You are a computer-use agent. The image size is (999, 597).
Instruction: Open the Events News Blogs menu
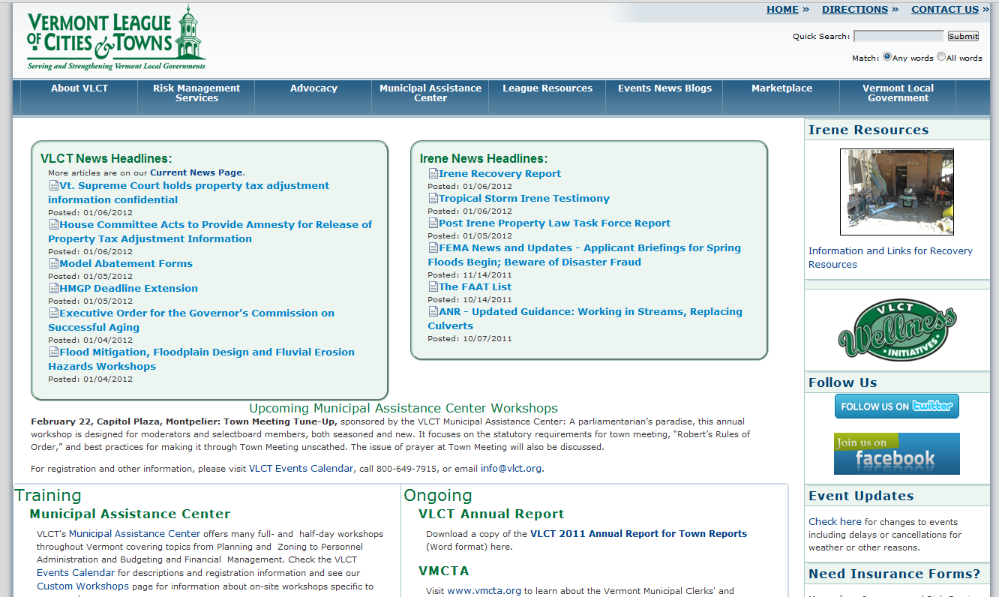coord(664,88)
